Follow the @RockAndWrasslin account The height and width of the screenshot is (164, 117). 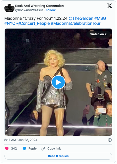51,10
